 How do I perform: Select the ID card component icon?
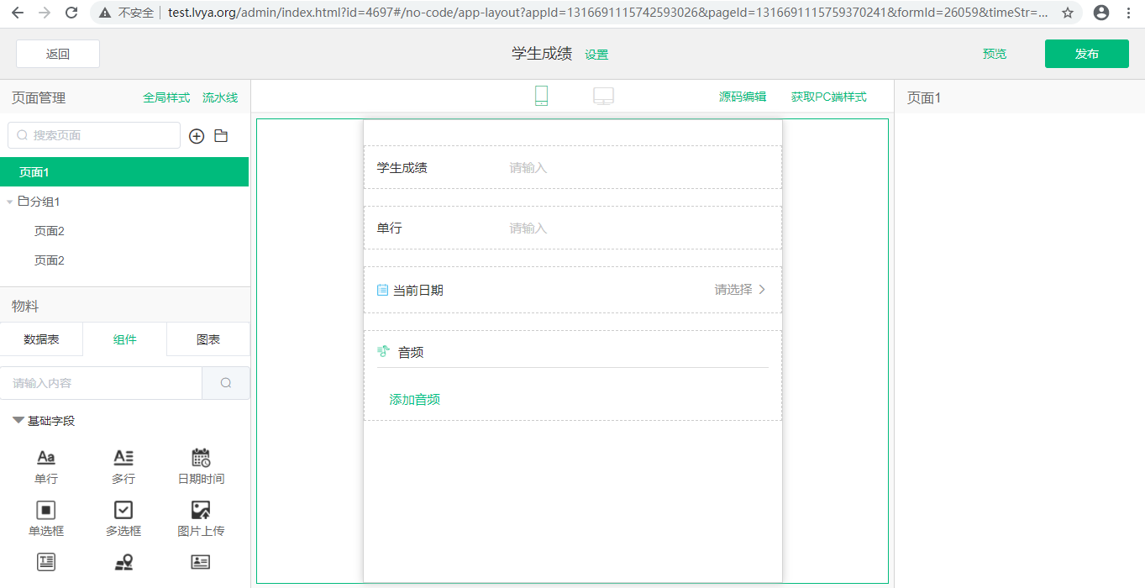pyautogui.click(x=201, y=562)
